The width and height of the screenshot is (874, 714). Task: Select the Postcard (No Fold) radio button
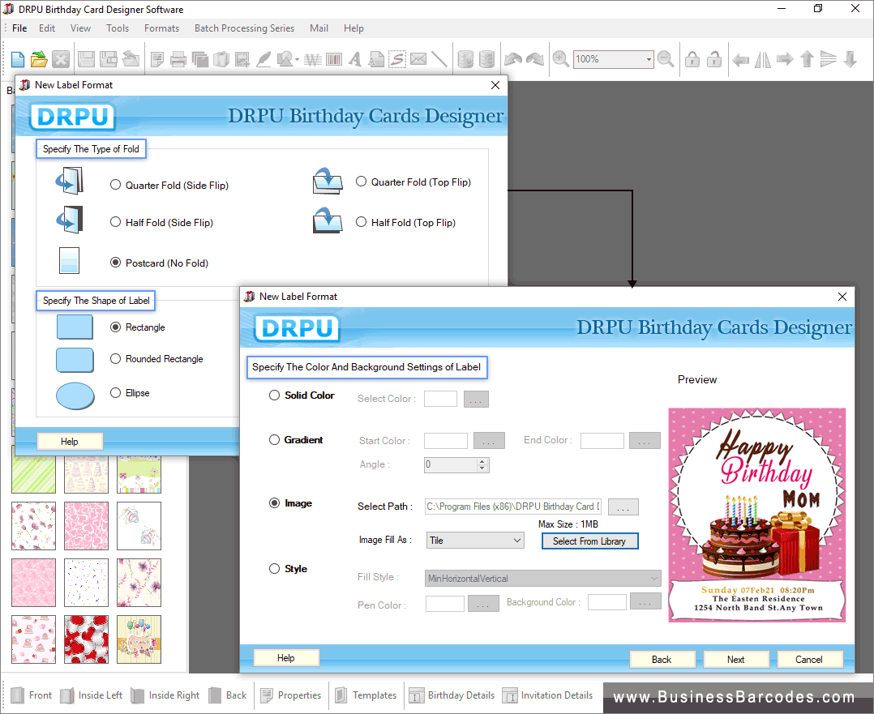coord(115,263)
